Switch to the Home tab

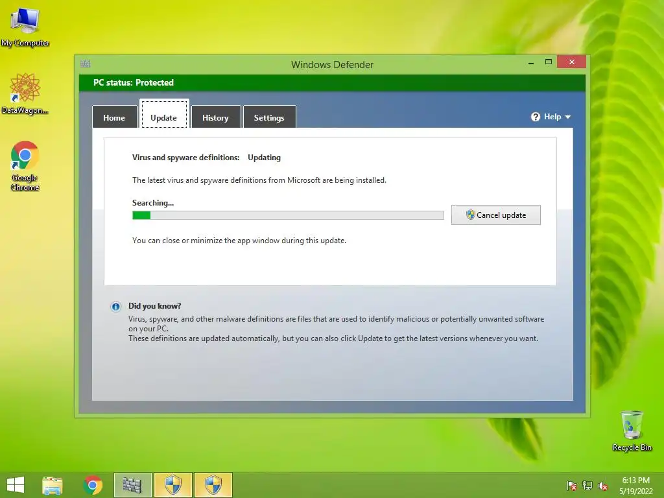tap(114, 117)
